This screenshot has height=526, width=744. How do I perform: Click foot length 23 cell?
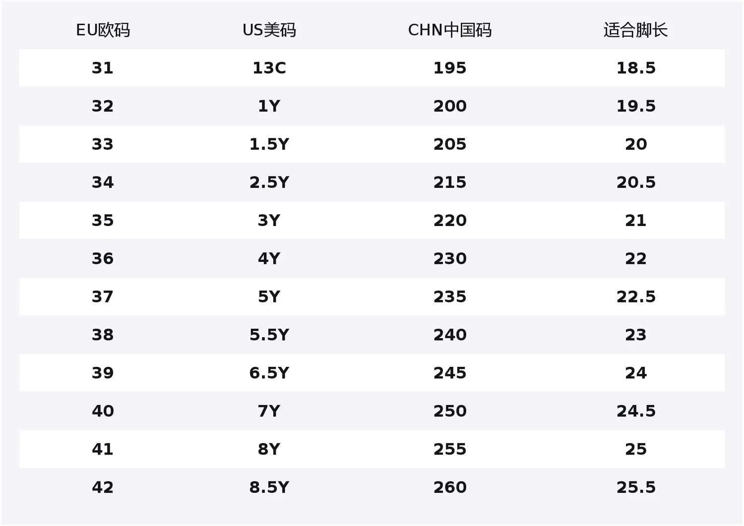pyautogui.click(x=636, y=335)
